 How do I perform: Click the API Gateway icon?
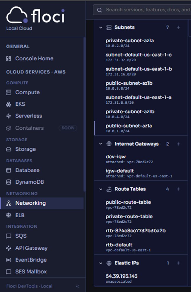[9, 248]
